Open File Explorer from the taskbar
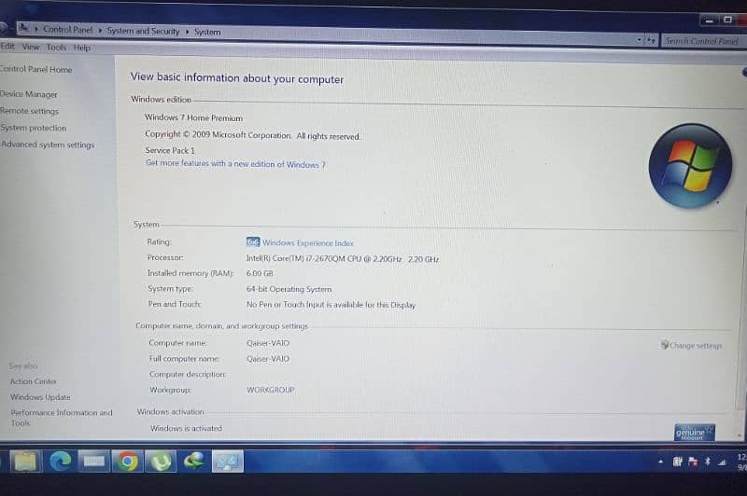747x496 pixels. [25, 462]
